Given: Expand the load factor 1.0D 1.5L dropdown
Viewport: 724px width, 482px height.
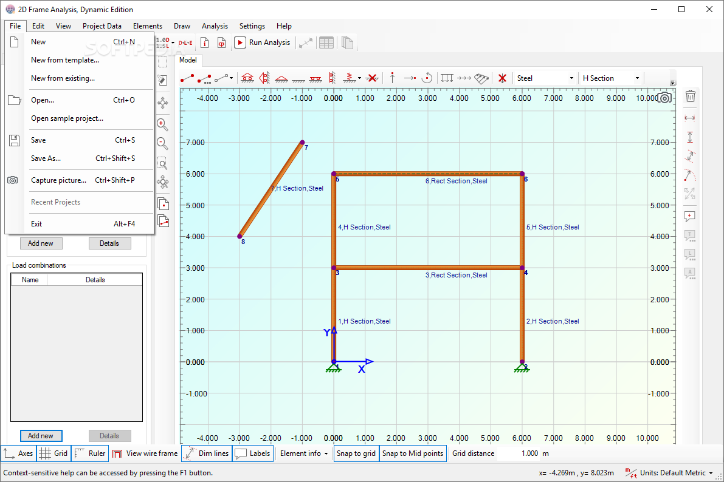Looking at the screenshot, I should pyautogui.click(x=173, y=43).
